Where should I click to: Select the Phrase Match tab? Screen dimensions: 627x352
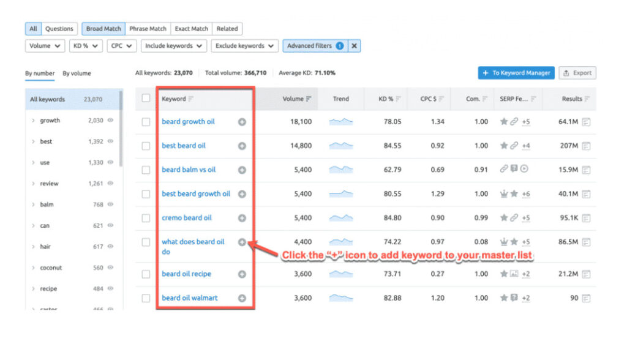click(148, 29)
